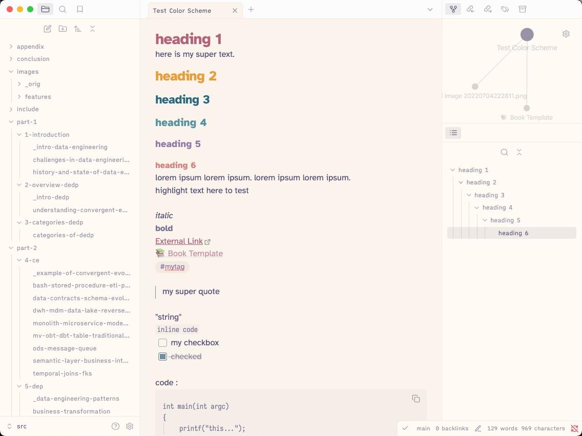Open tab list dropdown chevron
Image resolution: width=582 pixels, height=436 pixels.
point(430,10)
